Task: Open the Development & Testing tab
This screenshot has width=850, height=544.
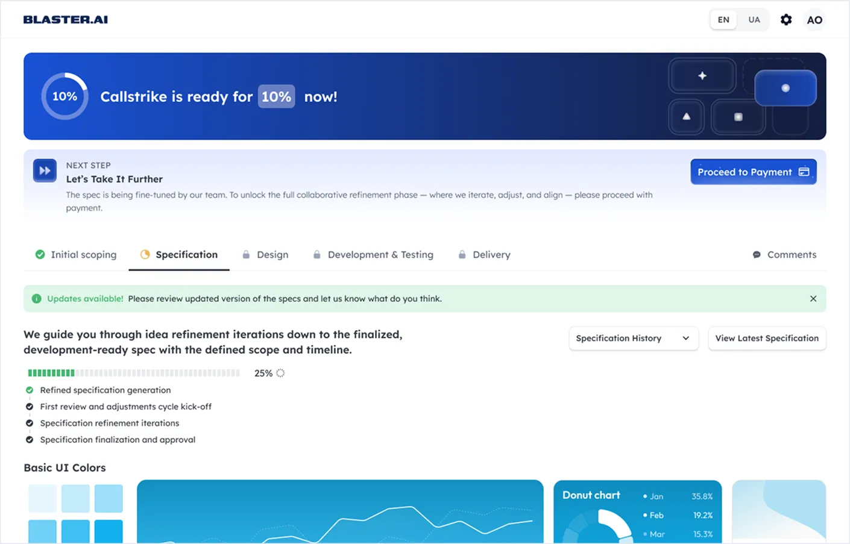Action: coord(373,255)
